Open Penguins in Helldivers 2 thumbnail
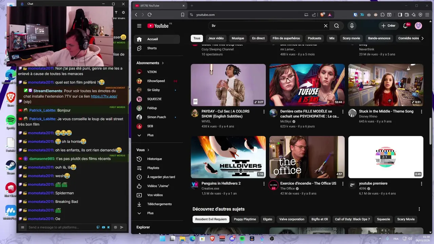The image size is (434, 244). point(228,157)
